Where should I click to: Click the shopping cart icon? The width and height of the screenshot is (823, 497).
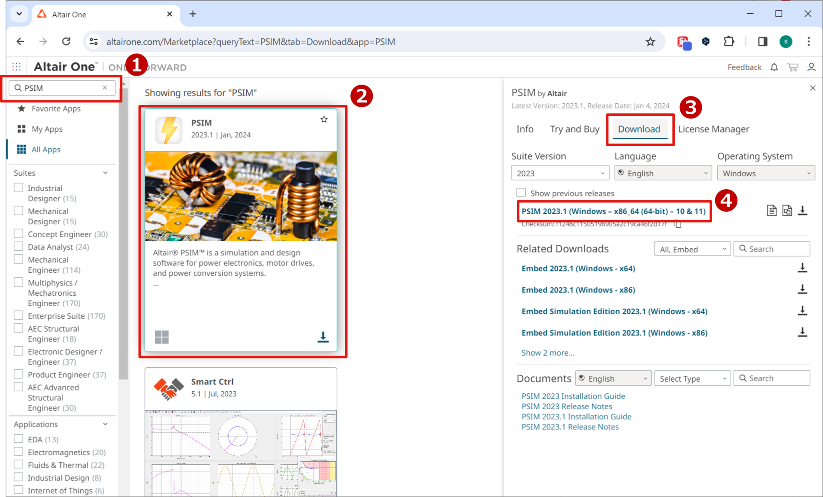(792, 67)
